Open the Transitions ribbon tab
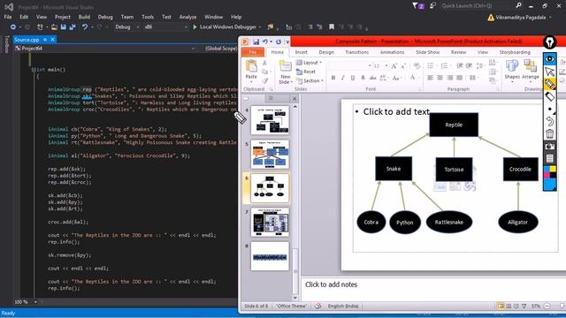The image size is (566, 318). [356, 52]
